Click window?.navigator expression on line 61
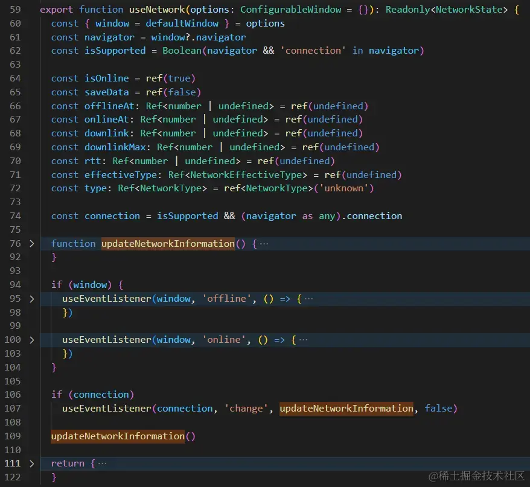530x487 pixels. click(199, 37)
